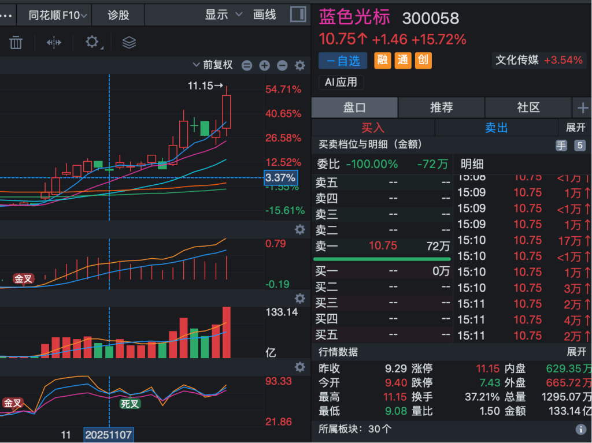Click the 文化传媒 sector label

(517, 60)
